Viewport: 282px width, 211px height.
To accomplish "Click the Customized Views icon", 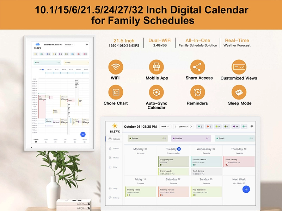I will 239,67.
